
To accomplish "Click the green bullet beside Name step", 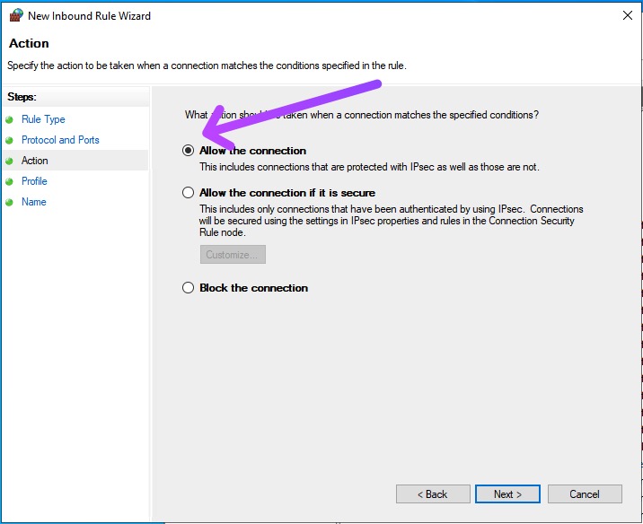I will (10, 202).
